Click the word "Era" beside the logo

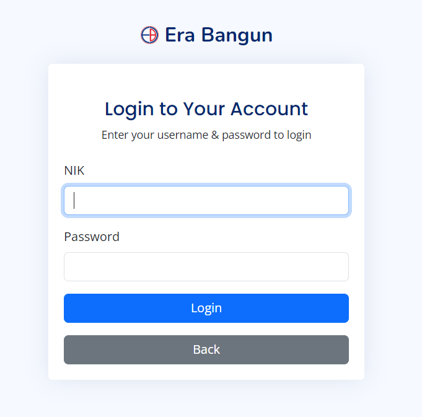point(180,35)
